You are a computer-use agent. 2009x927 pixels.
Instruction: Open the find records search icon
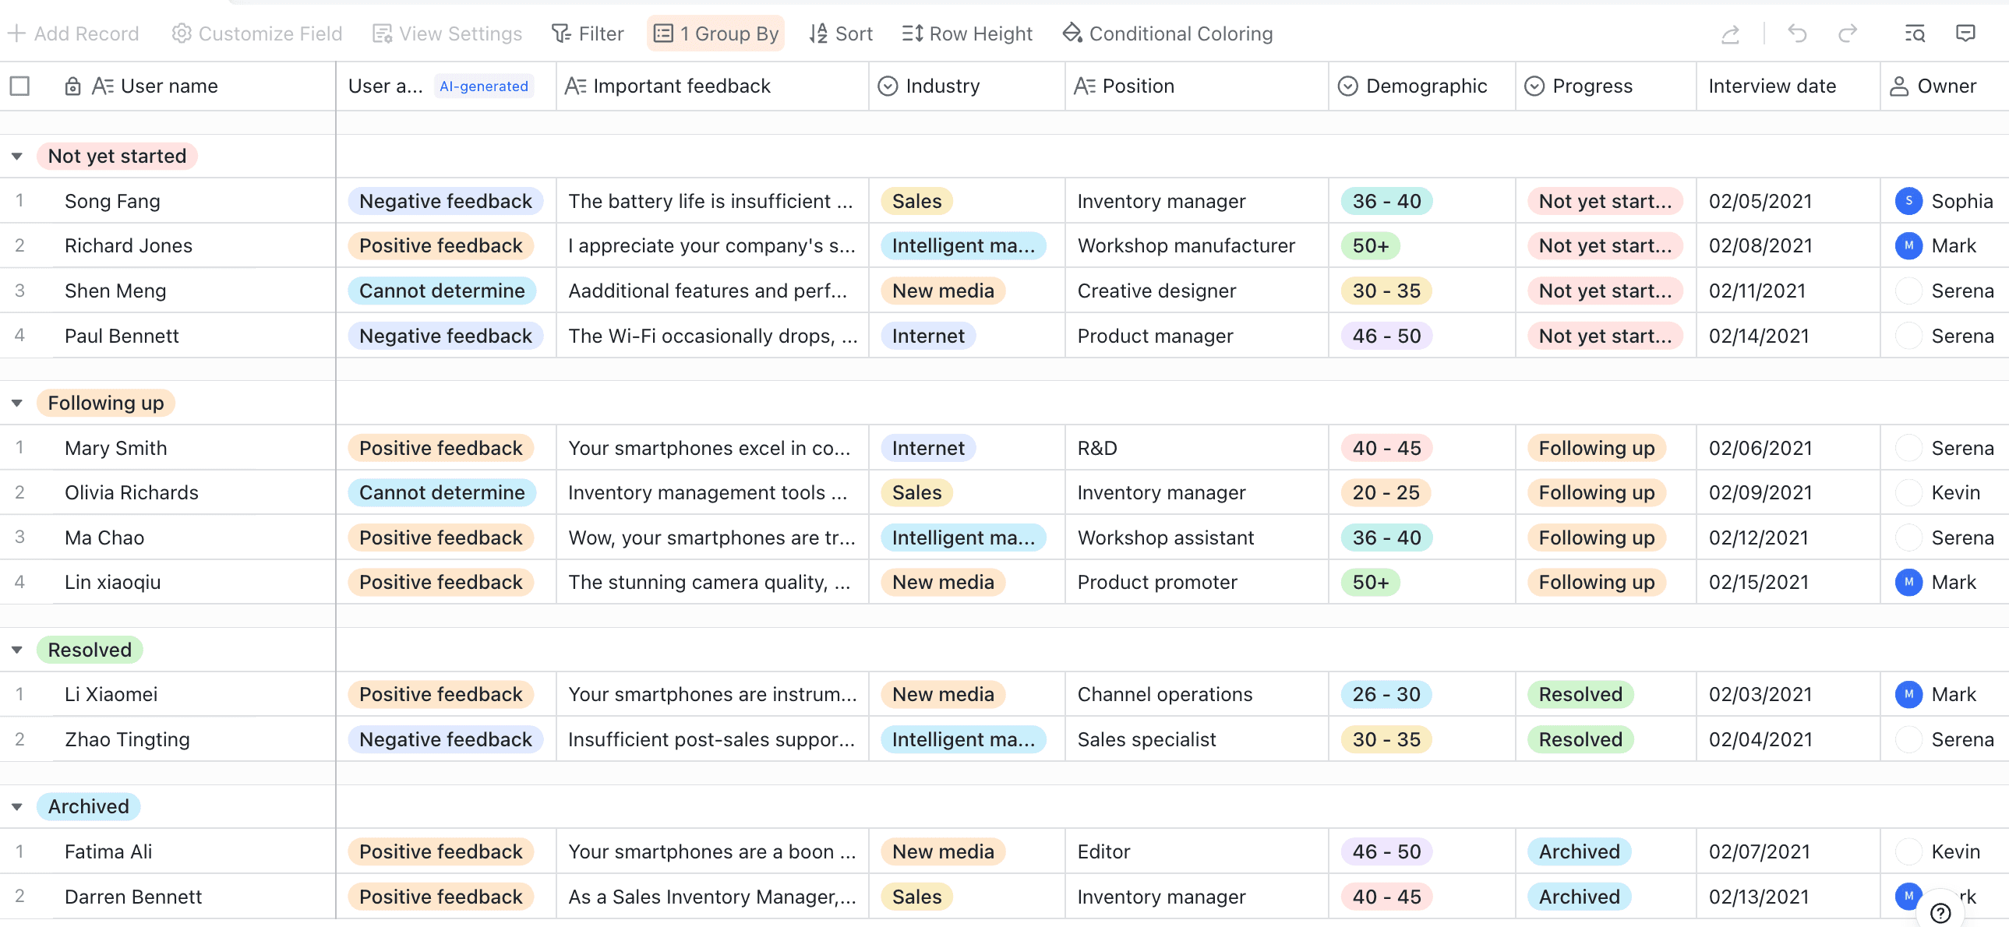(1915, 33)
